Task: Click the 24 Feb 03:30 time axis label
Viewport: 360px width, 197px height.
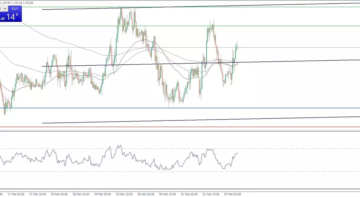Action: [x=233, y=194]
